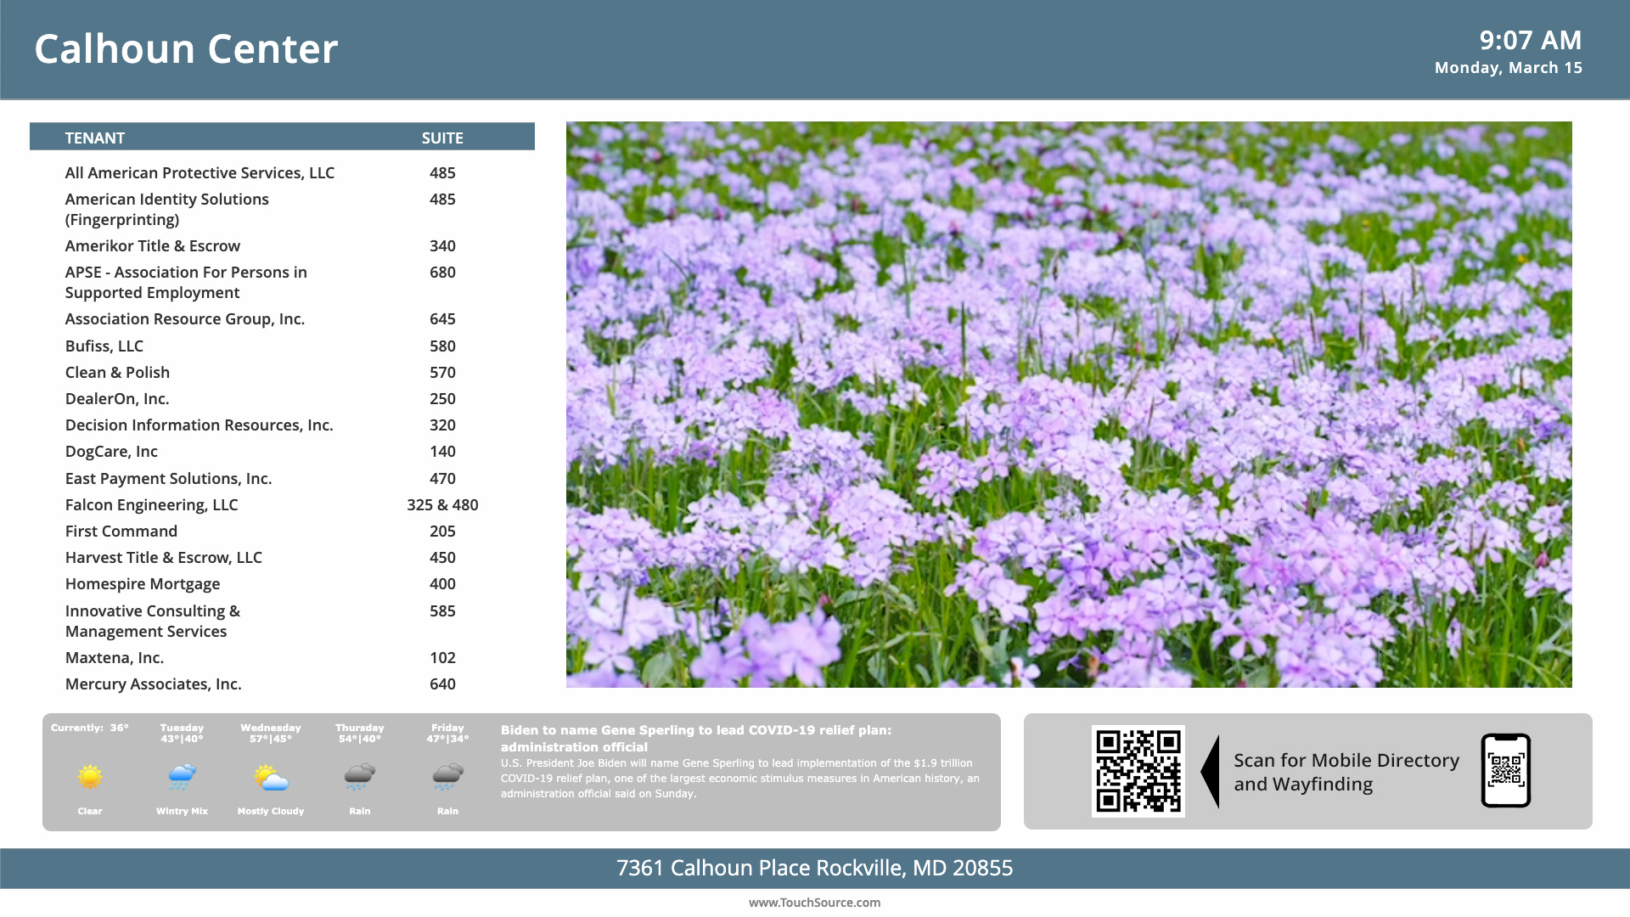Select the Harvest Title & Escrow, LLC row
The height and width of the screenshot is (917, 1630).
pos(164,557)
